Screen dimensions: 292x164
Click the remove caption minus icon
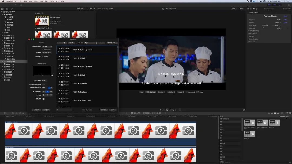coord(61,43)
